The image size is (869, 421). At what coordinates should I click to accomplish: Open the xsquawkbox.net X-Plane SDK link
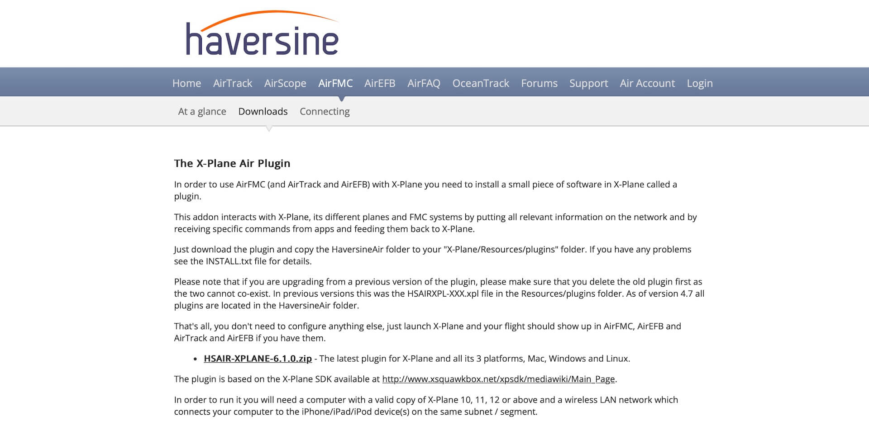point(498,379)
